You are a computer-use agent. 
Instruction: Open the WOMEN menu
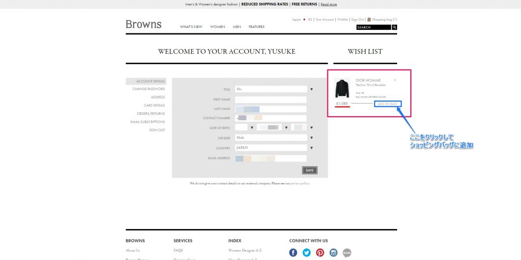pos(217,27)
